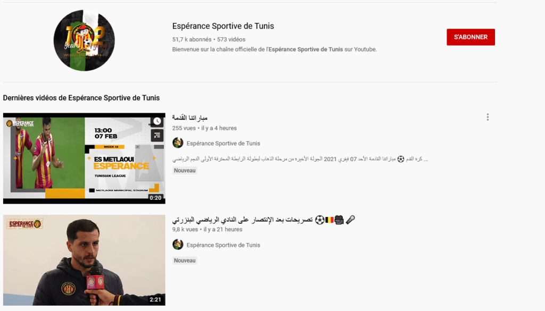
Task: Click the S'ABONNER subscribe button
Action: [470, 37]
